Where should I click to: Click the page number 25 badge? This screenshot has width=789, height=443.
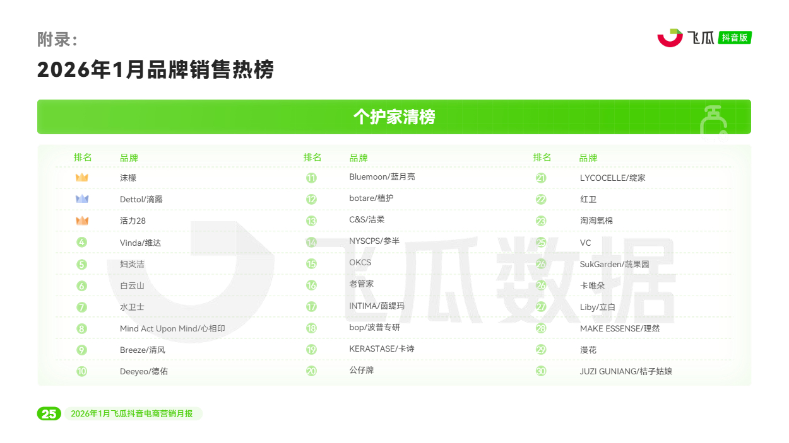click(x=49, y=413)
